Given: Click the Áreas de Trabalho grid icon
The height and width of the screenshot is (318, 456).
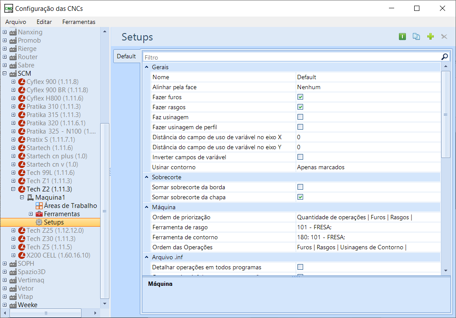Looking at the screenshot, I should 39,206.
